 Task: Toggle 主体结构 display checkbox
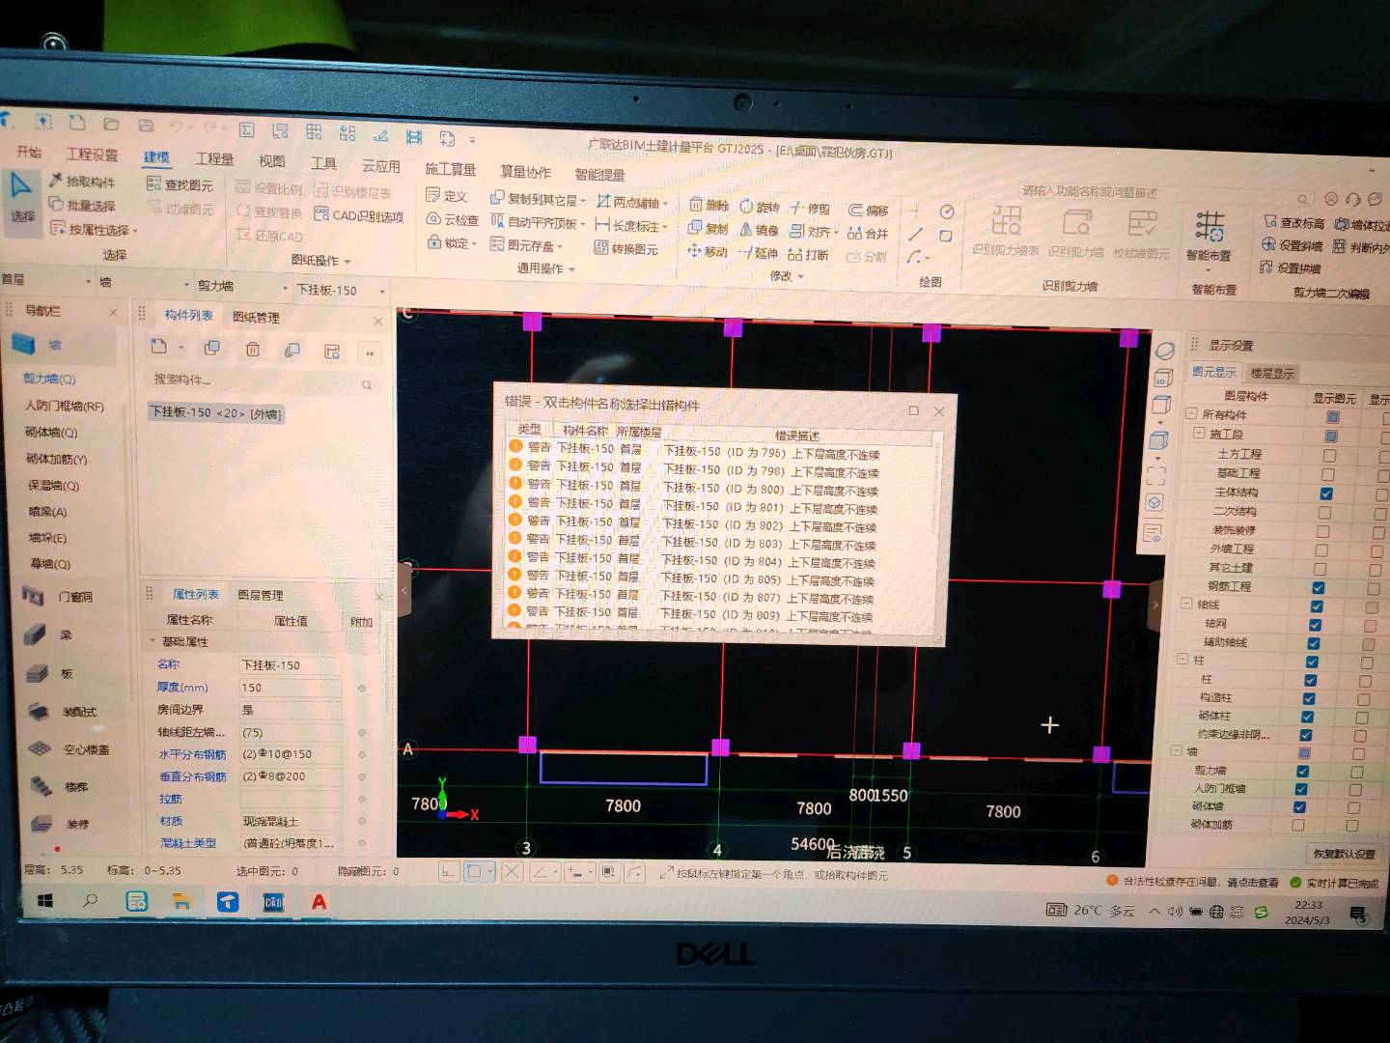pos(1326,493)
